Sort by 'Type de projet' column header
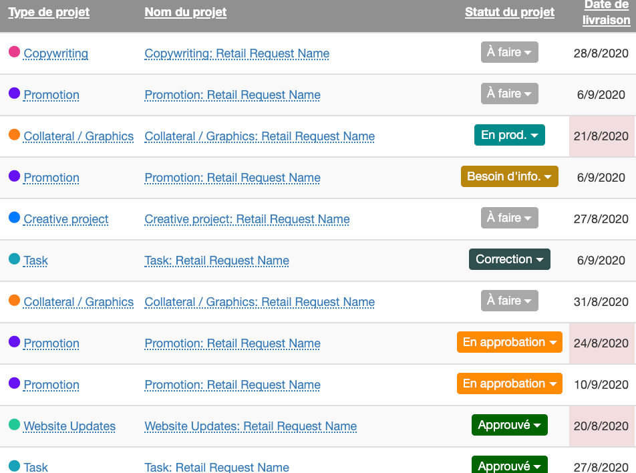This screenshot has height=473, width=636. pos(49,12)
